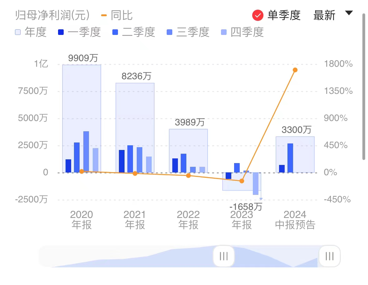This screenshot has height=285, width=368.
Task: Click the 2024 同比 orange data point
Action: tap(295, 70)
